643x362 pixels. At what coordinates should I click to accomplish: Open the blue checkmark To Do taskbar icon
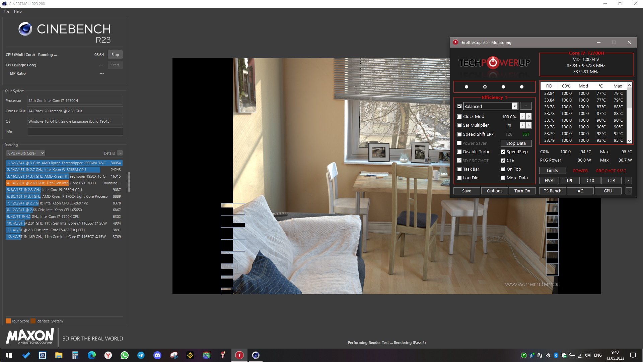(26, 355)
